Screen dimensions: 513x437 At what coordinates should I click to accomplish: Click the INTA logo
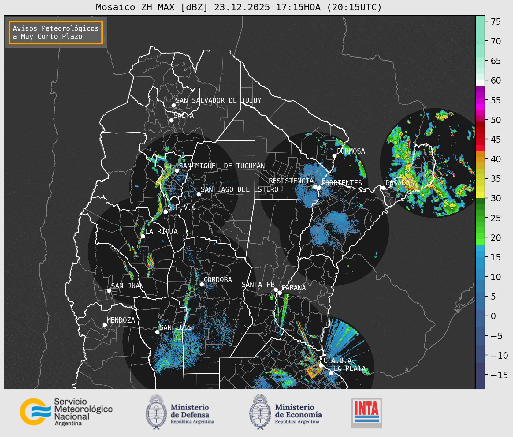pos(366,413)
